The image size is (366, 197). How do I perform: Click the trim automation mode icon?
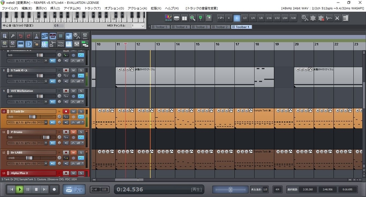pos(85,36)
